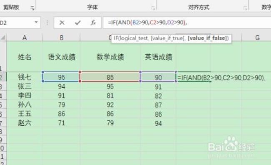Click the 英语成绩 header cell
The width and height of the screenshot is (271, 165).
158,57
